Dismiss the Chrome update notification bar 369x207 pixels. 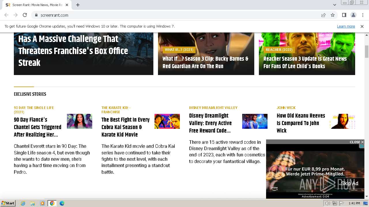click(x=362, y=26)
